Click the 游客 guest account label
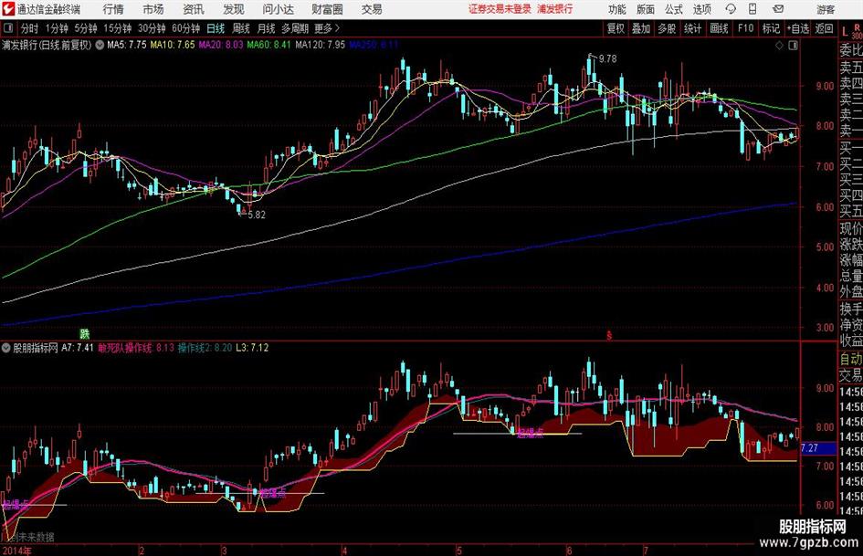The width and height of the screenshot is (863, 556). [x=826, y=9]
